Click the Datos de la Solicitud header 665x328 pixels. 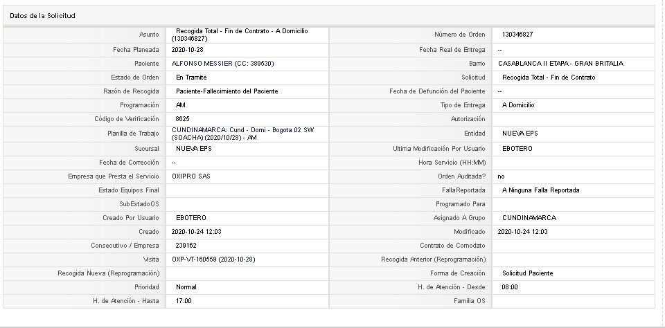[x=42, y=16]
